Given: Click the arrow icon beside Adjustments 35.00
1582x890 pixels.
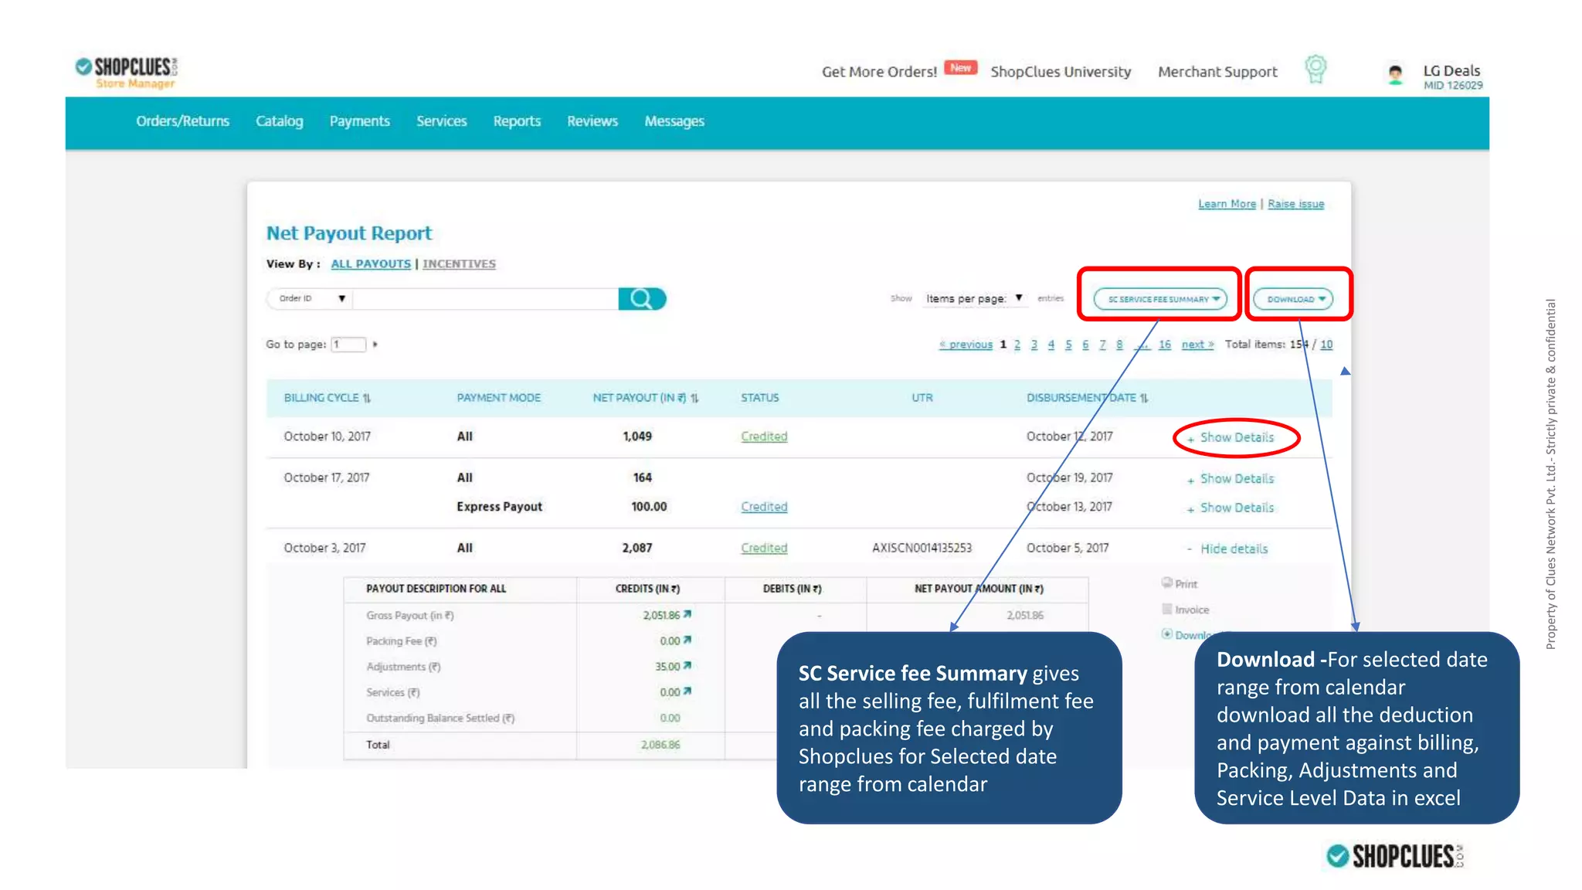Looking at the screenshot, I should (687, 666).
